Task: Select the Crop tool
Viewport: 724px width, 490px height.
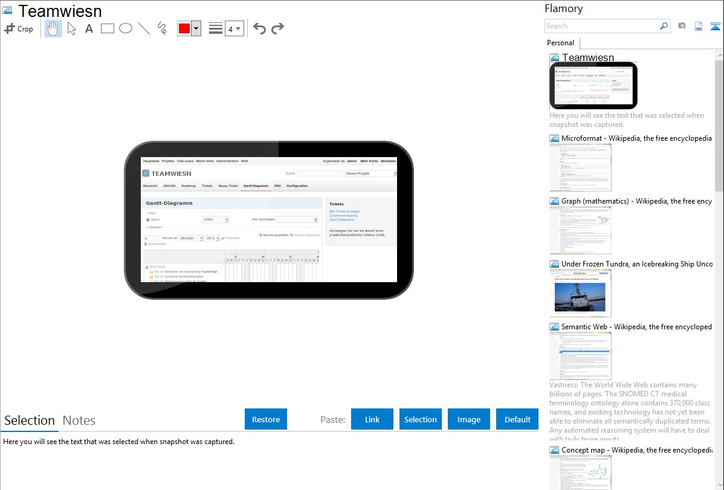Action: click(19, 28)
